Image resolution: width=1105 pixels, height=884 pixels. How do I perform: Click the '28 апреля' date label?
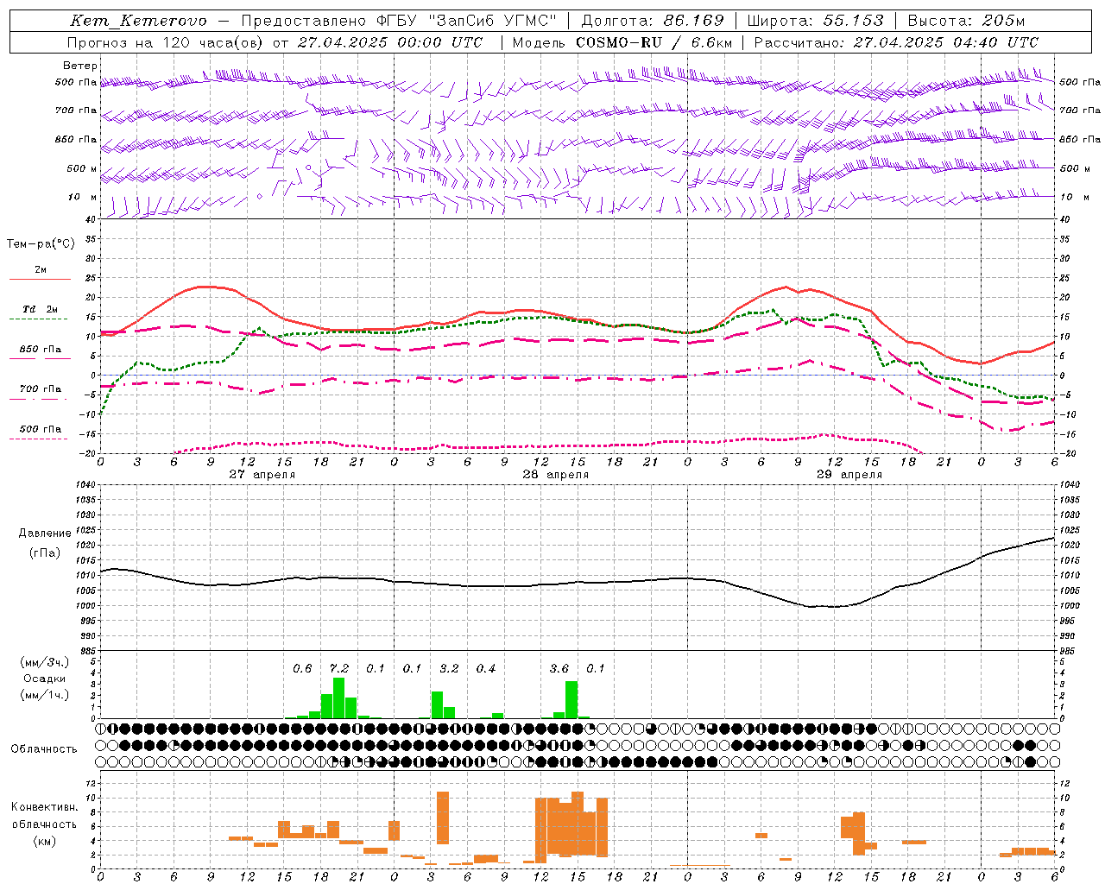[556, 475]
